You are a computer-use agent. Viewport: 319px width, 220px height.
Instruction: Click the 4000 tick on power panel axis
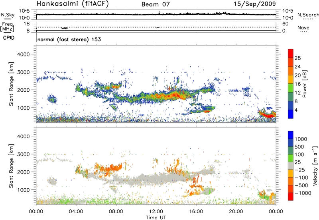point(23,54)
